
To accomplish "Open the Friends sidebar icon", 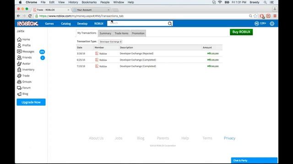I will 19,58.
